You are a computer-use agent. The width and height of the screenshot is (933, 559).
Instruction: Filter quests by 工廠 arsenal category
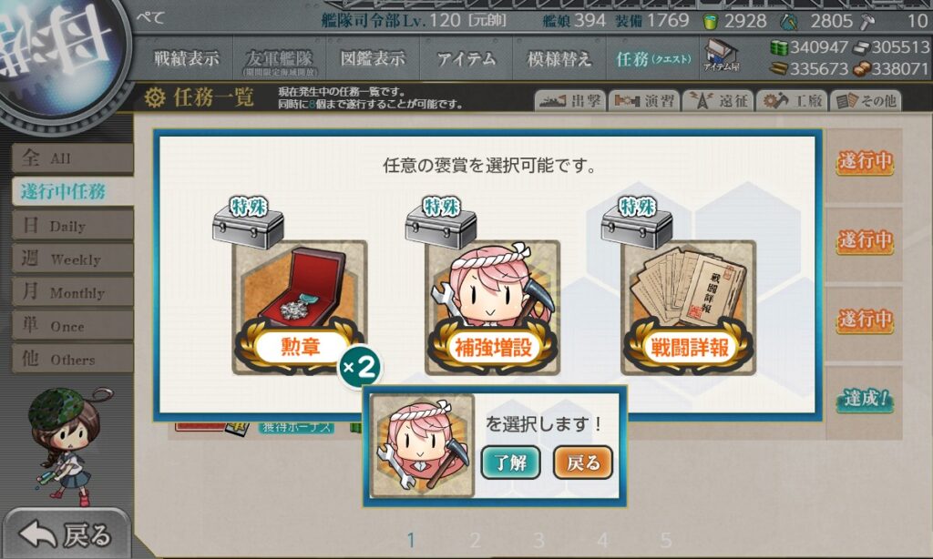pyautogui.click(x=792, y=101)
